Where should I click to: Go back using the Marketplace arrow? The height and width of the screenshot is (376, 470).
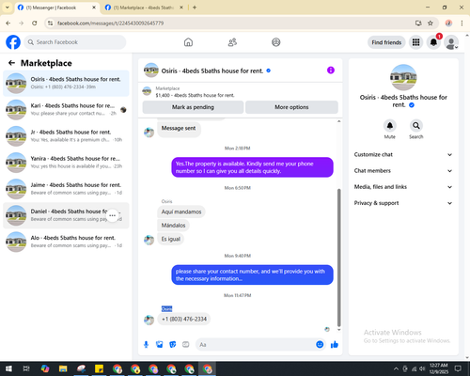point(11,63)
